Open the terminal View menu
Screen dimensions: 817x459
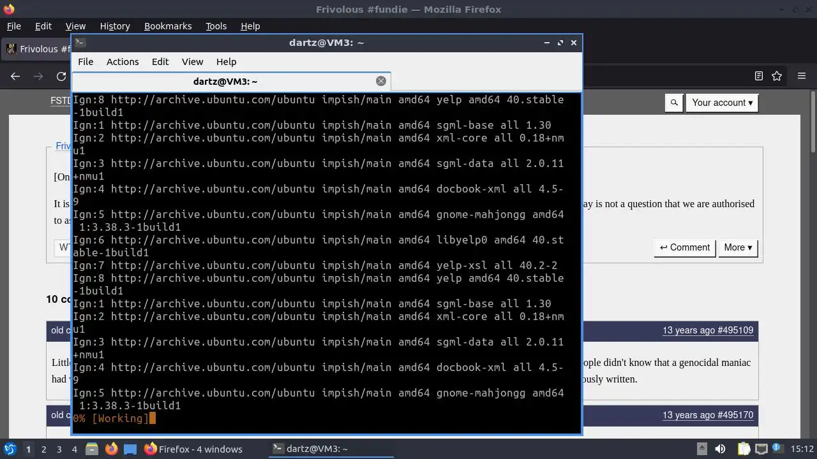[x=192, y=62]
